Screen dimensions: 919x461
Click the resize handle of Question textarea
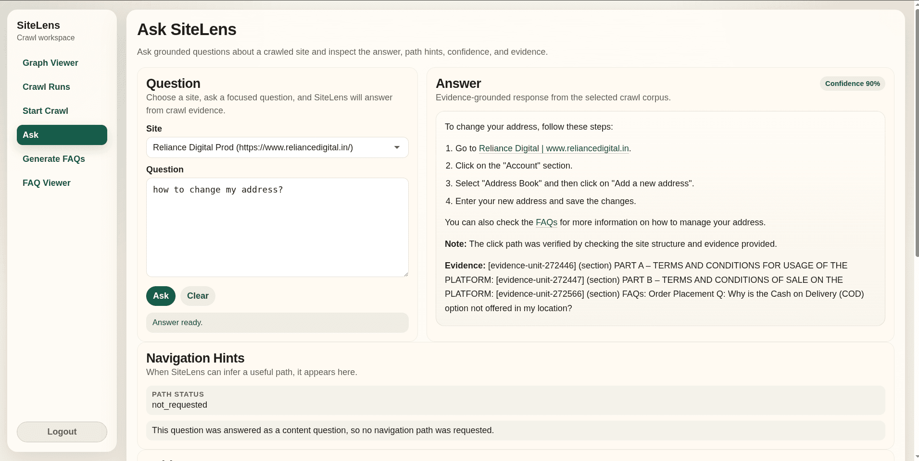tap(405, 274)
